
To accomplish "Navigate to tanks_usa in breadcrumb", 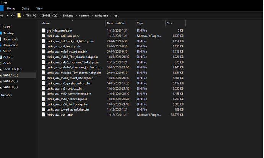I will [101, 16].
